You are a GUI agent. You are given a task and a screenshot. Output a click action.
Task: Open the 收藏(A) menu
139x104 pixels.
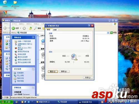(36, 24)
